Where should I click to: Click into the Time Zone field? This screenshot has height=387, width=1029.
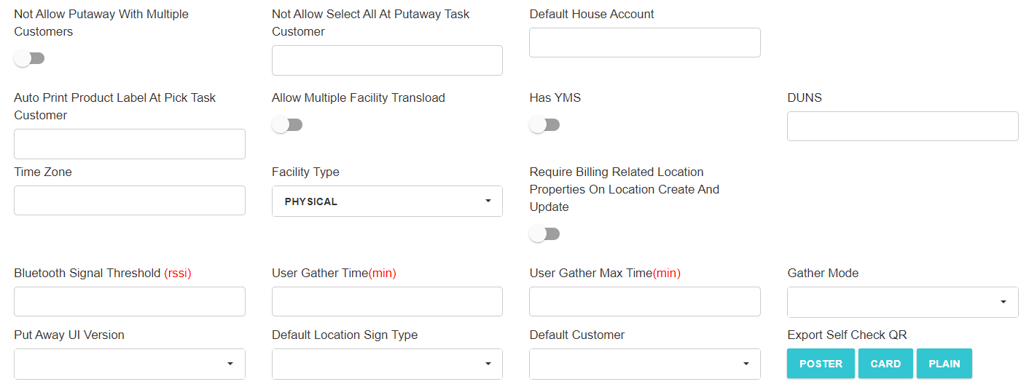(129, 201)
